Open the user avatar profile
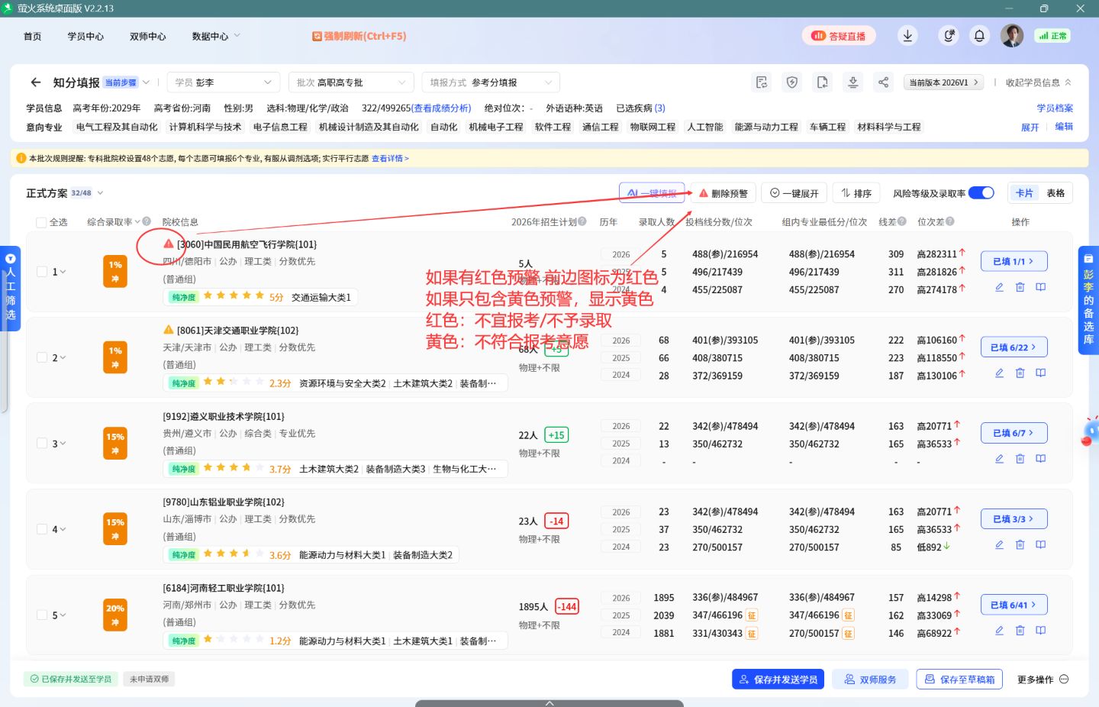 [x=1012, y=36]
